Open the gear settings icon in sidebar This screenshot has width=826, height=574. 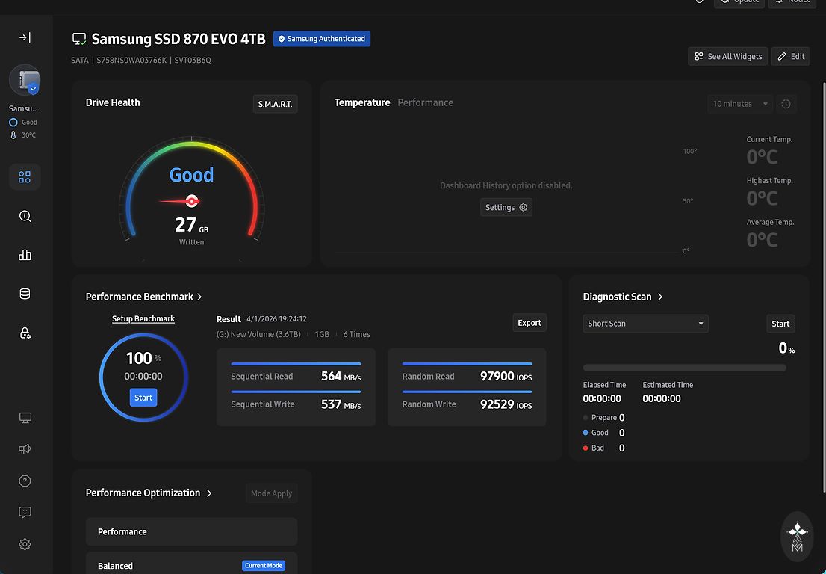pos(25,544)
